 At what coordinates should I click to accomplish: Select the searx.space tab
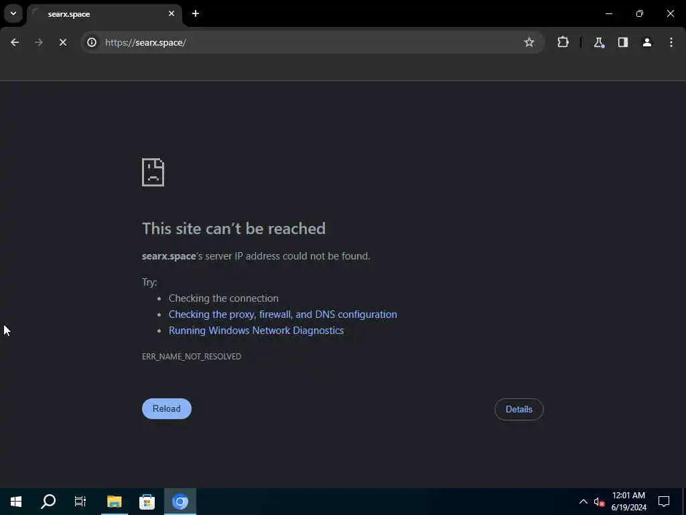pyautogui.click(x=105, y=14)
